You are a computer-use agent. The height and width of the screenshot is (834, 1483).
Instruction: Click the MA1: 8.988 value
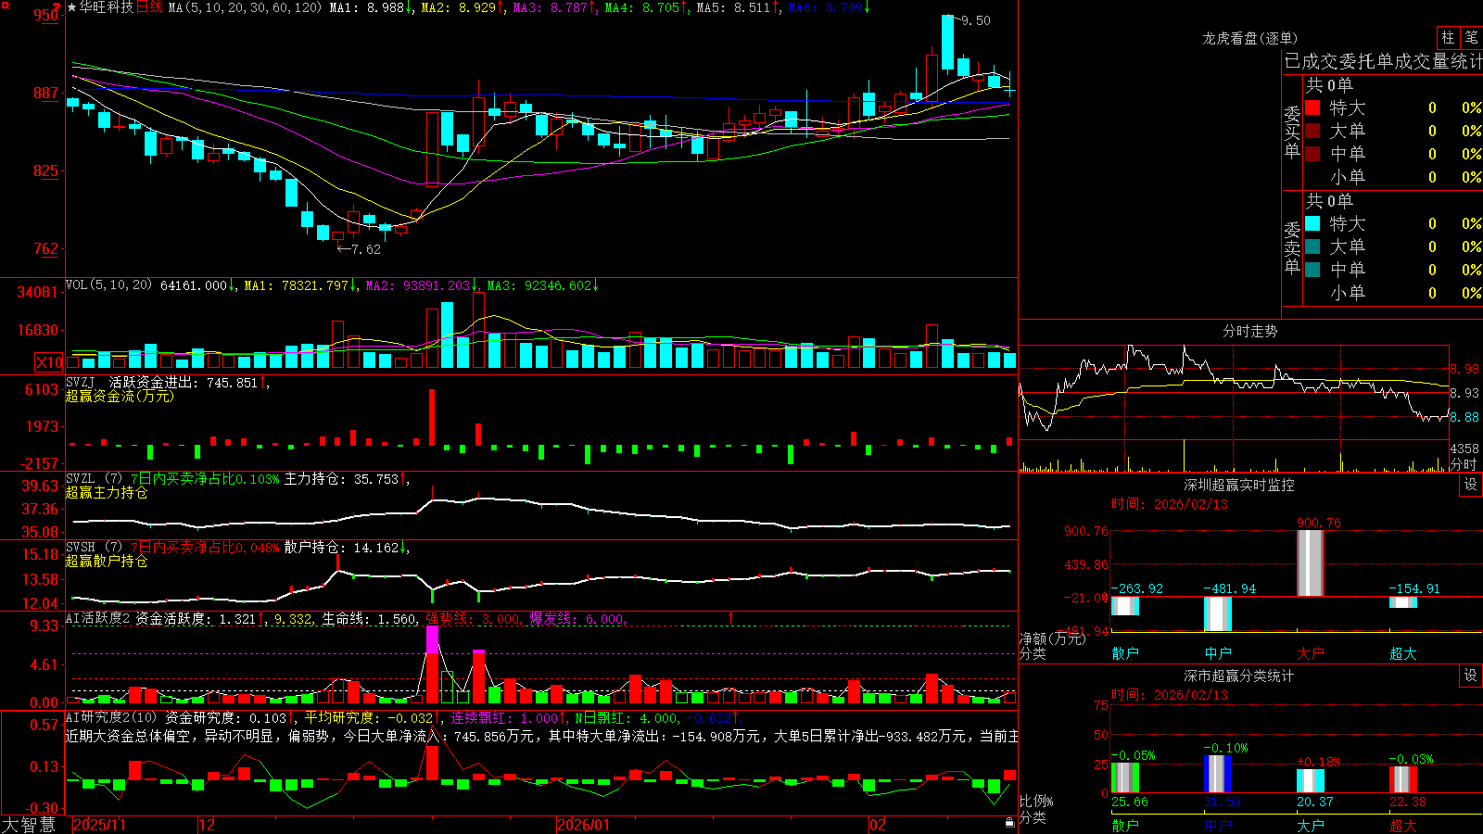[367, 7]
